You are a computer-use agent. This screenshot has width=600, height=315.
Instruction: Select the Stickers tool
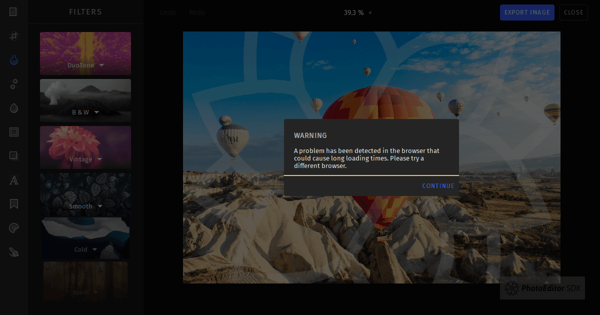pyautogui.click(x=14, y=228)
